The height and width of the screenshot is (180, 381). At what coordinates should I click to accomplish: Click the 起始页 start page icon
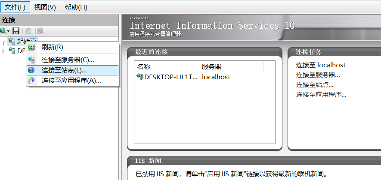12,41
